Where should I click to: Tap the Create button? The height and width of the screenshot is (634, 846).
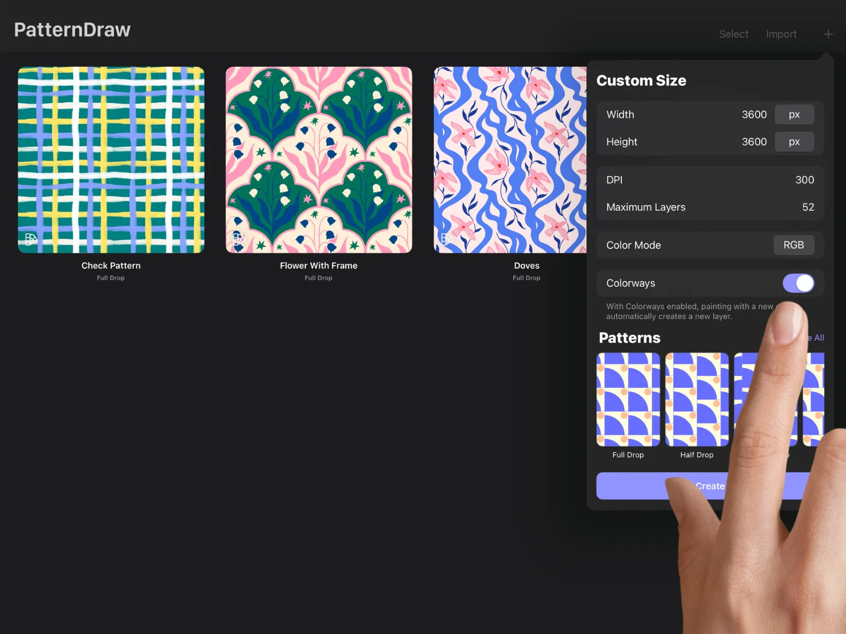pyautogui.click(x=710, y=486)
